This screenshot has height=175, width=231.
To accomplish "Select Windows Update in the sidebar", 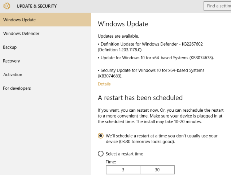I will tap(19, 20).
